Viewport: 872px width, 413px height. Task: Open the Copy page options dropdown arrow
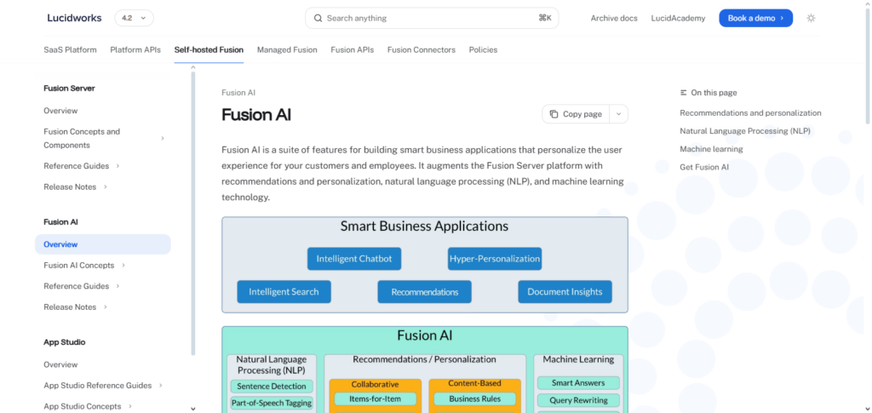click(x=618, y=114)
